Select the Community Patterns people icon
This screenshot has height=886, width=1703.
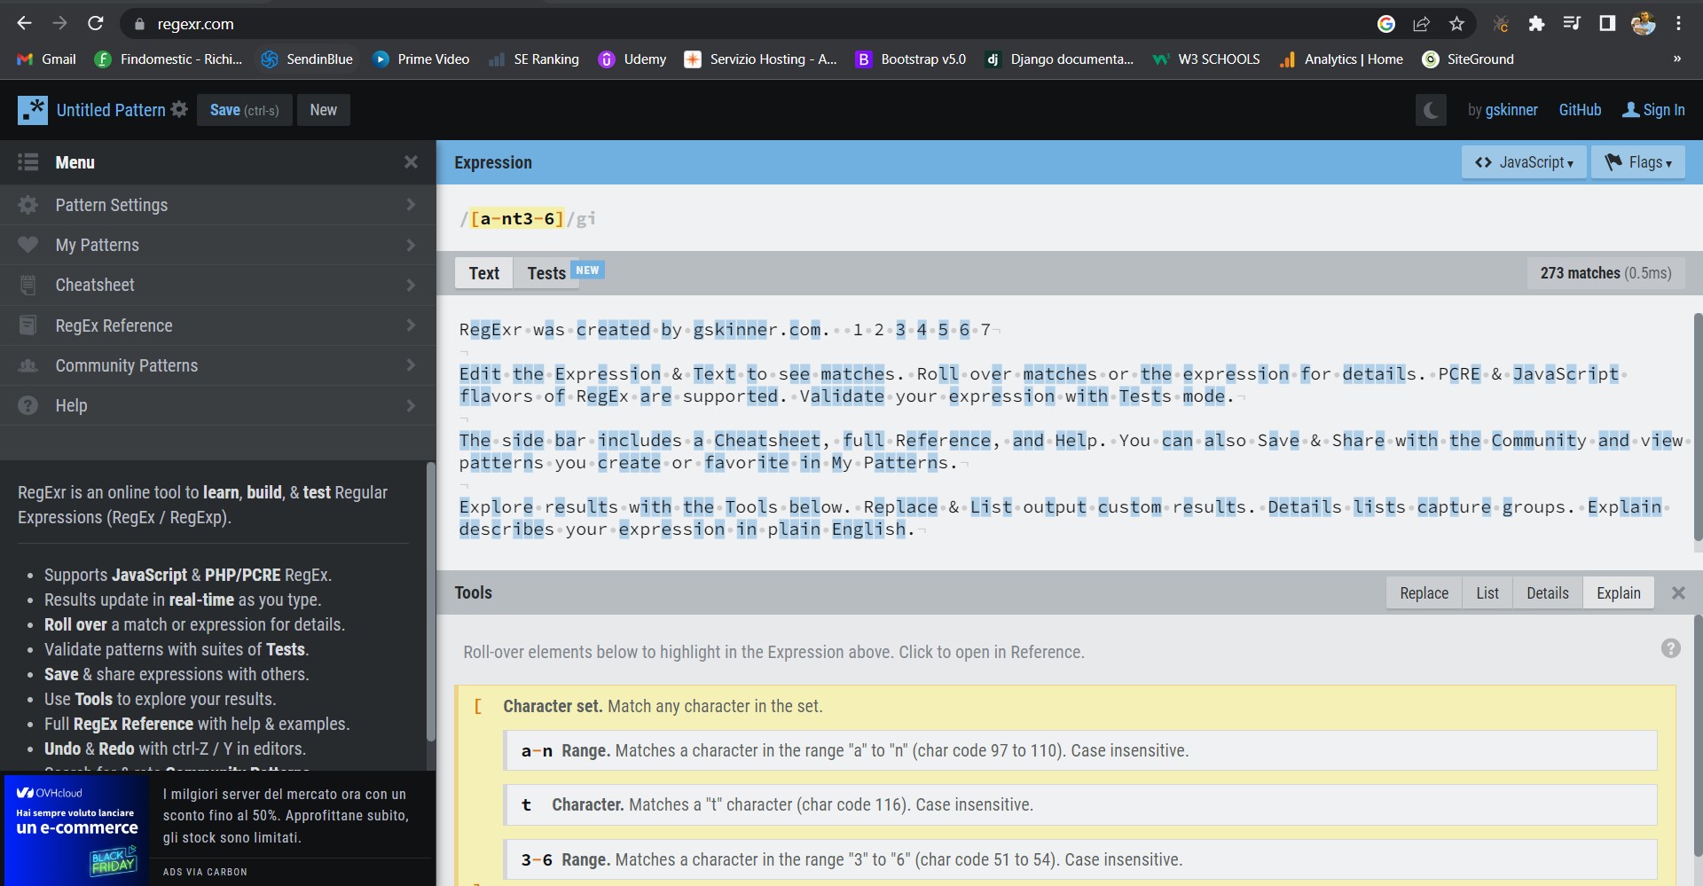click(27, 365)
